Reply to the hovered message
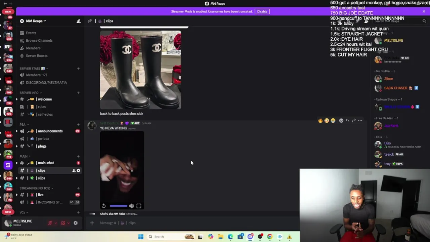 pos(348,121)
